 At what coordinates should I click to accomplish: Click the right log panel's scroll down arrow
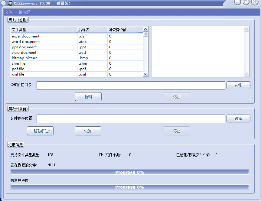pyautogui.click(x=246, y=74)
